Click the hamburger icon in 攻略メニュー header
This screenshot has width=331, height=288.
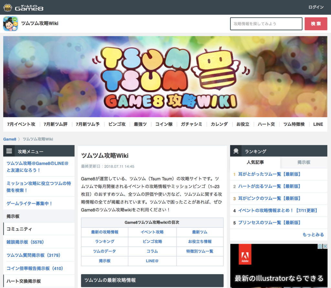coord(9,151)
